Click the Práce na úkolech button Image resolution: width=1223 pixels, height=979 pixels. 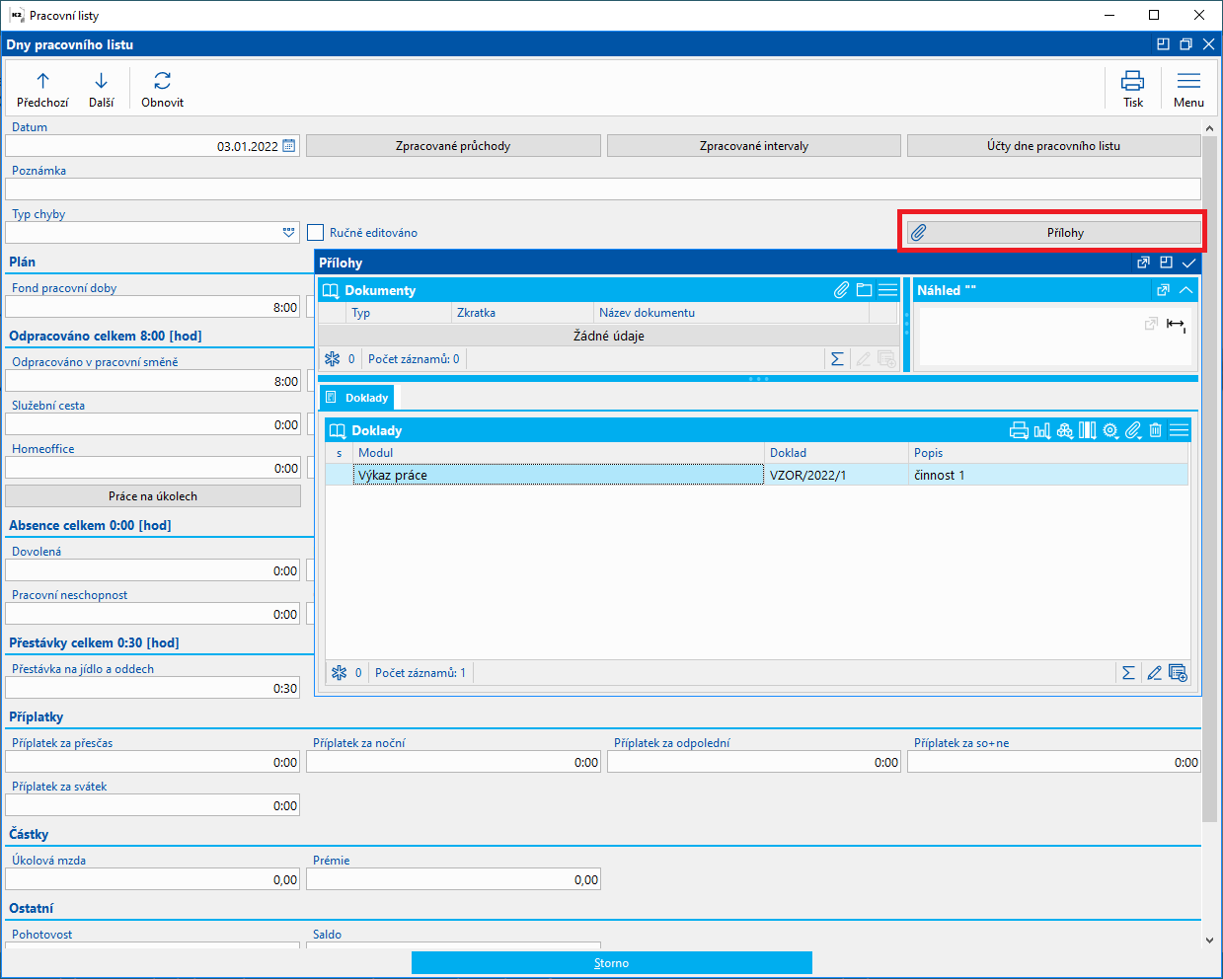(x=153, y=496)
